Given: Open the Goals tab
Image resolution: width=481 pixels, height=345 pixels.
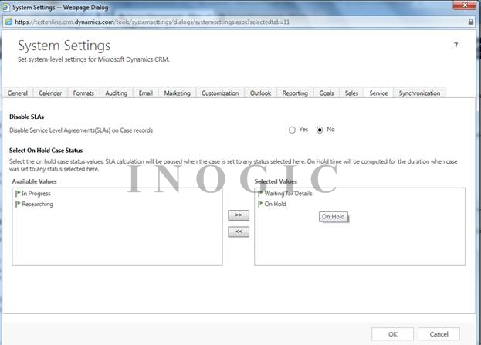Looking at the screenshot, I should click(x=327, y=93).
